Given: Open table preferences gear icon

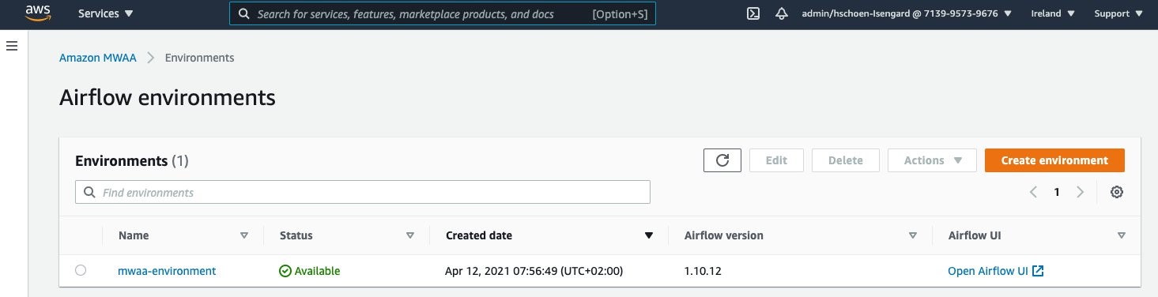Looking at the screenshot, I should tap(1117, 192).
